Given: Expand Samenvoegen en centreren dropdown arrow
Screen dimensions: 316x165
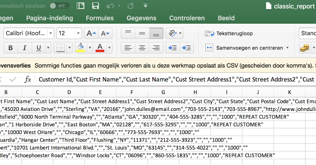Looking at the screenshot, I should (x=287, y=48).
